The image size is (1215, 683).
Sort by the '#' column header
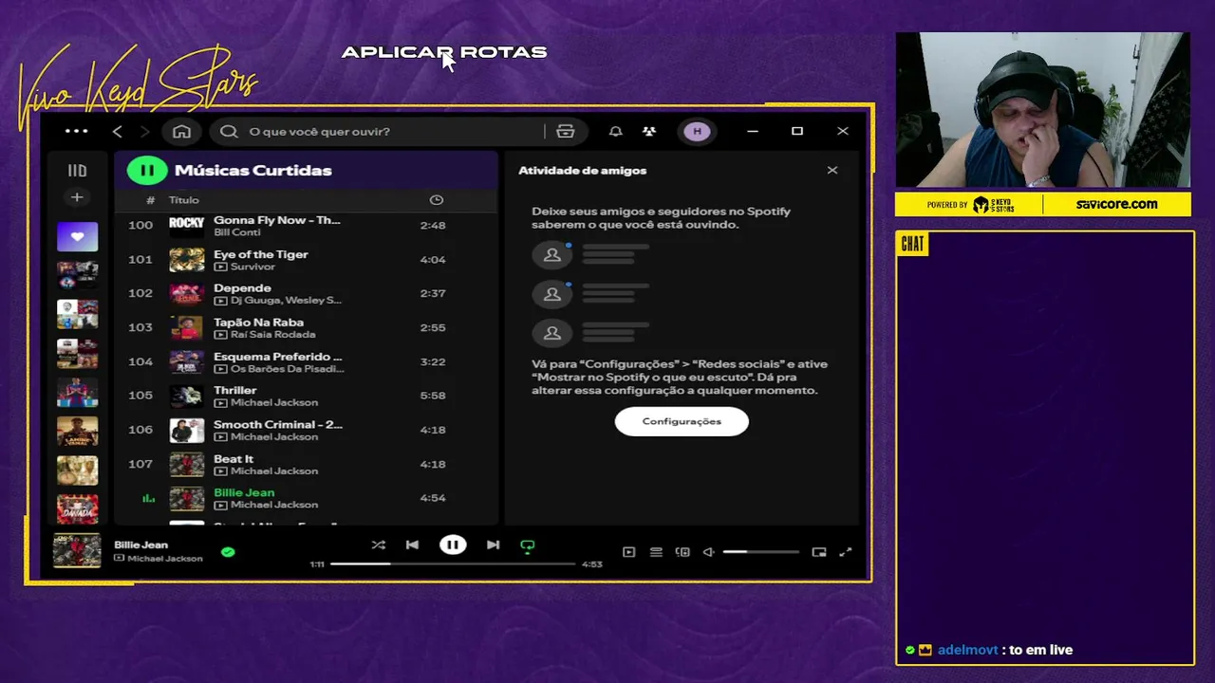(150, 200)
